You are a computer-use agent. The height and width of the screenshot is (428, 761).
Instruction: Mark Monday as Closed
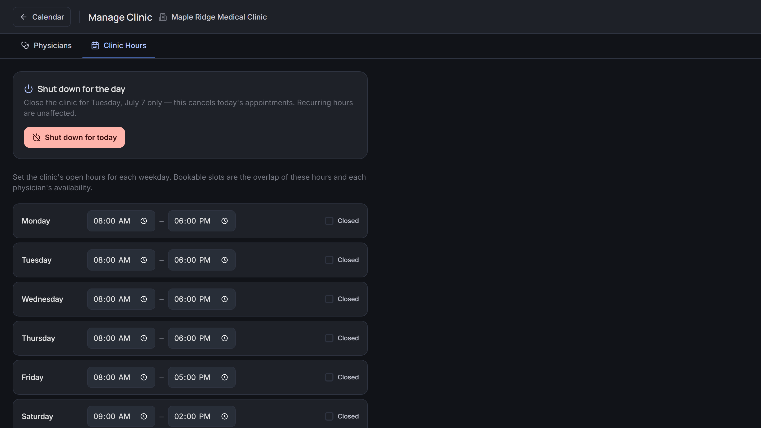click(329, 221)
